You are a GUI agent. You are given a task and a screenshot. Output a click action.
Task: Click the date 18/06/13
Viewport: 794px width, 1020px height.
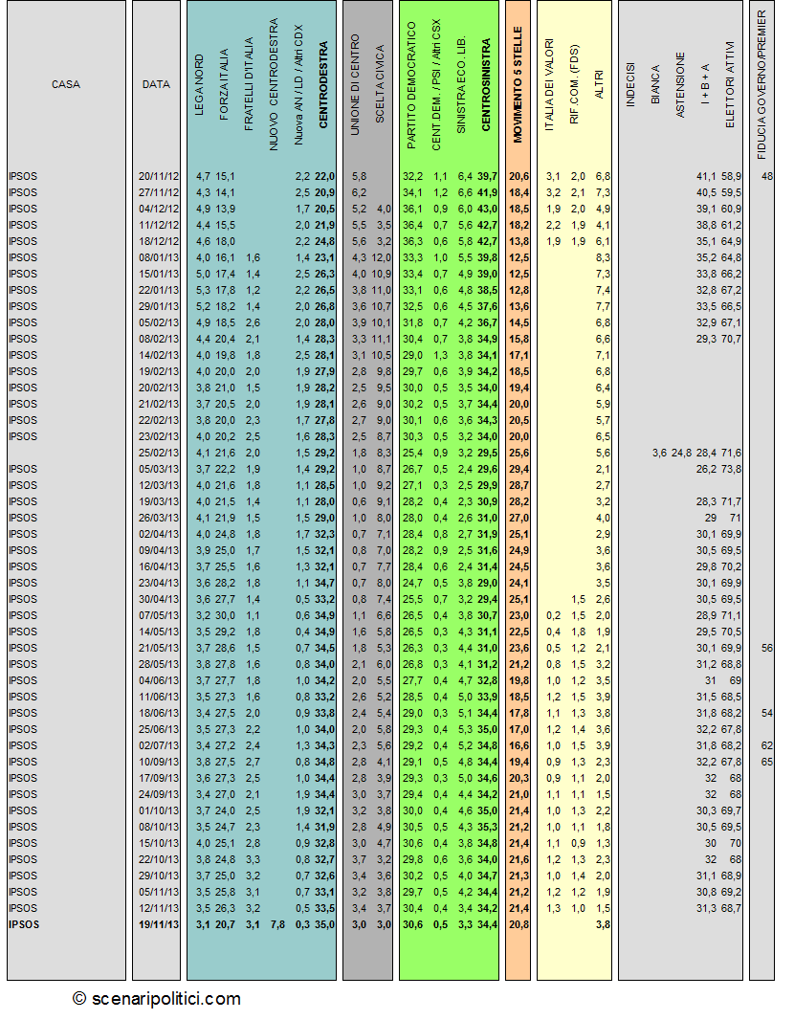point(159,713)
